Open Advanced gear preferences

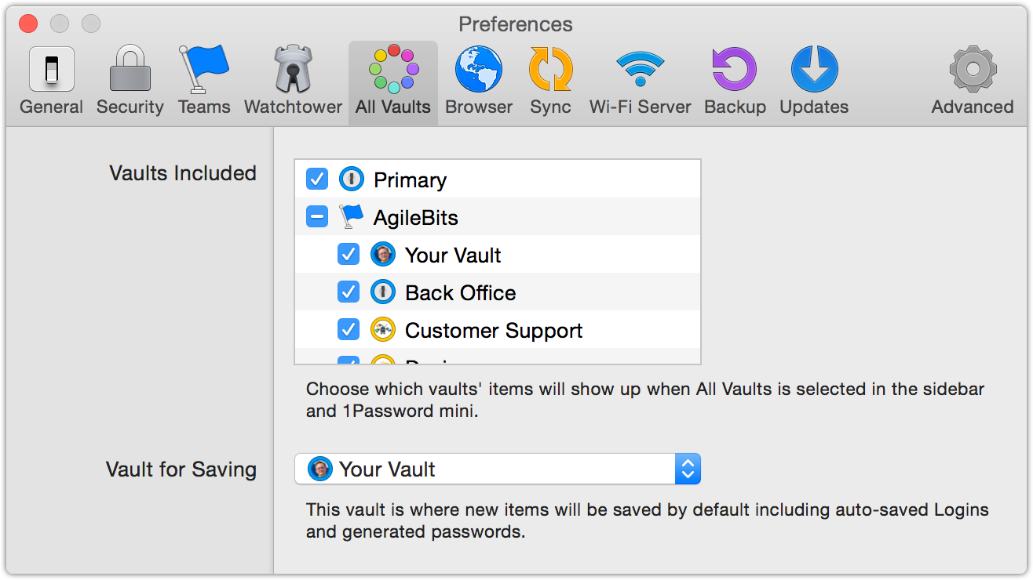973,81
